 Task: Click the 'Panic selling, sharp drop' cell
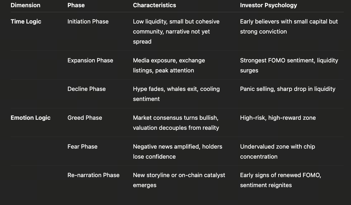click(288, 89)
